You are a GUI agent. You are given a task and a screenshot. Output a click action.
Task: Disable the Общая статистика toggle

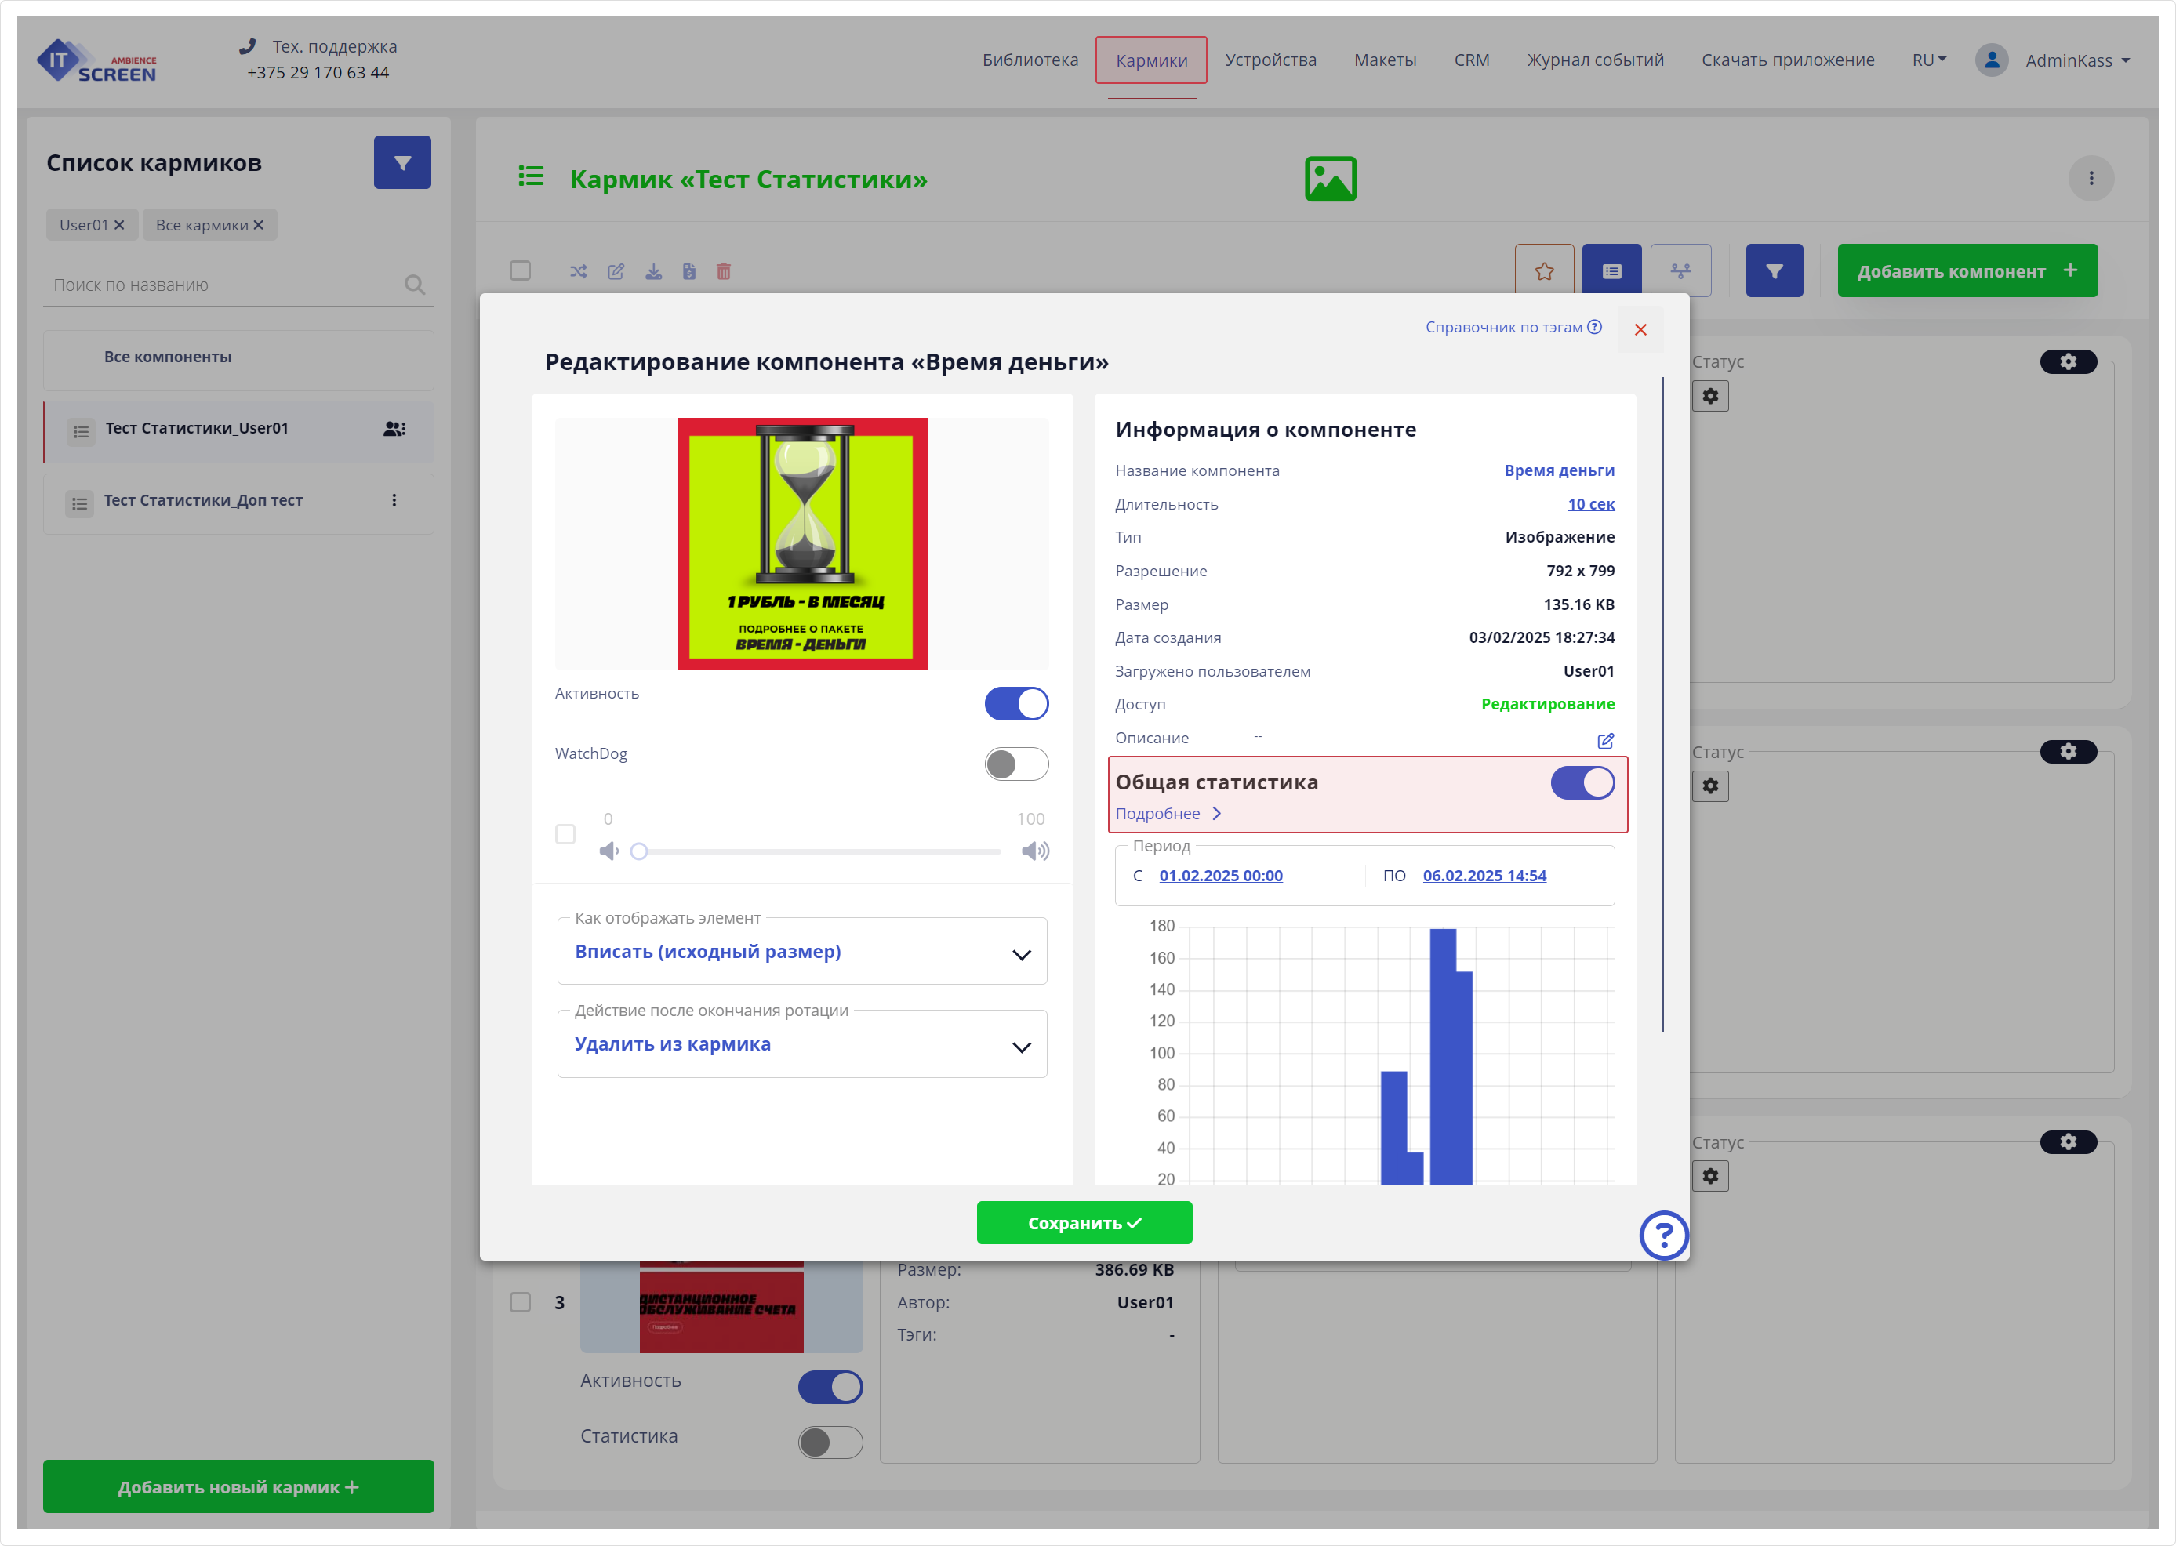tap(1582, 782)
